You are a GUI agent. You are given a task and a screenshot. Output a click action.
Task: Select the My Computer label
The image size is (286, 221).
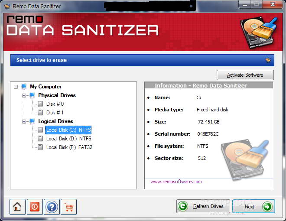coord(46,87)
